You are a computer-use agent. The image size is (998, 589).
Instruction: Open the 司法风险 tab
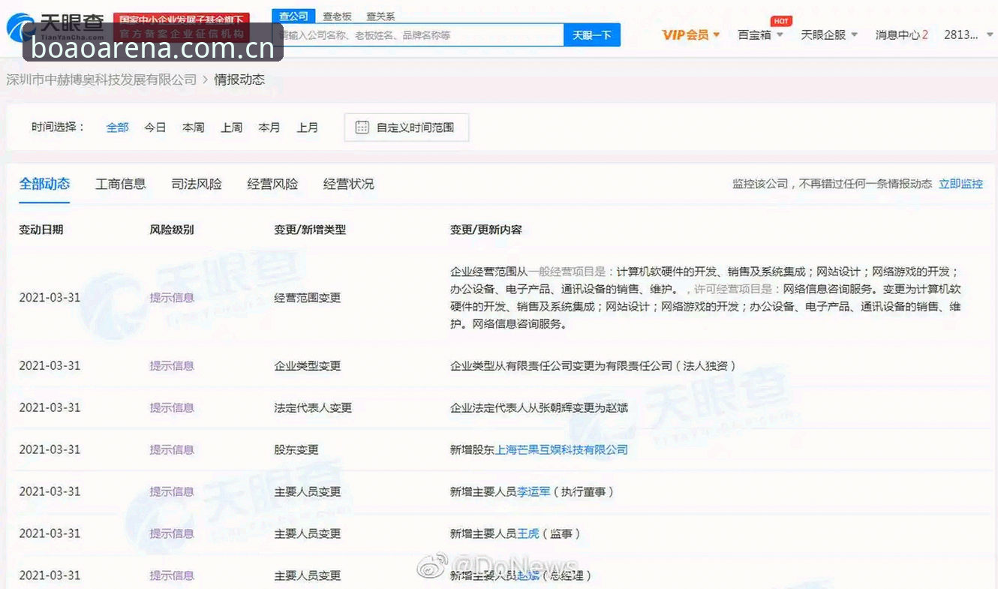[x=197, y=184]
